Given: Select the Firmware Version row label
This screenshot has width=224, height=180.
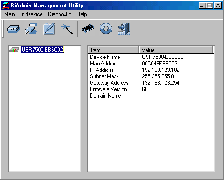Looking at the screenshot, I should coord(108,89).
